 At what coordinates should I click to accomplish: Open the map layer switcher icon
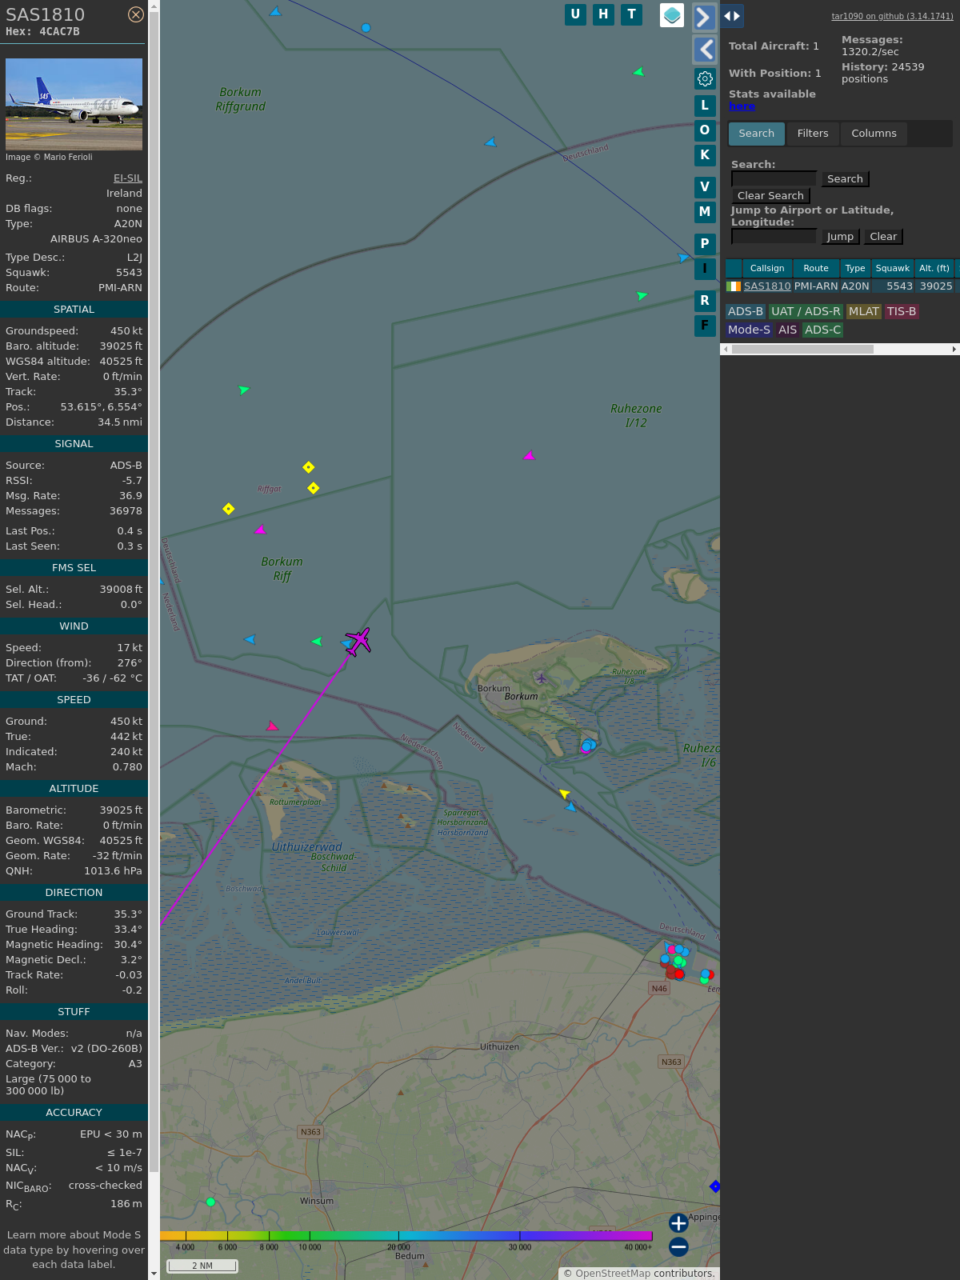pos(672,14)
